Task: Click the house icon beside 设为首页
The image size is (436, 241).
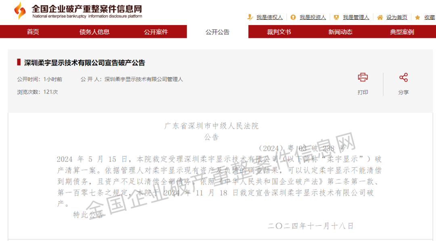Action: [380, 17]
